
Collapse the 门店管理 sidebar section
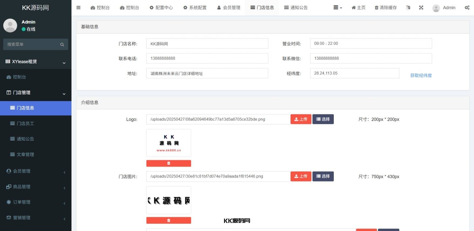[36, 92]
